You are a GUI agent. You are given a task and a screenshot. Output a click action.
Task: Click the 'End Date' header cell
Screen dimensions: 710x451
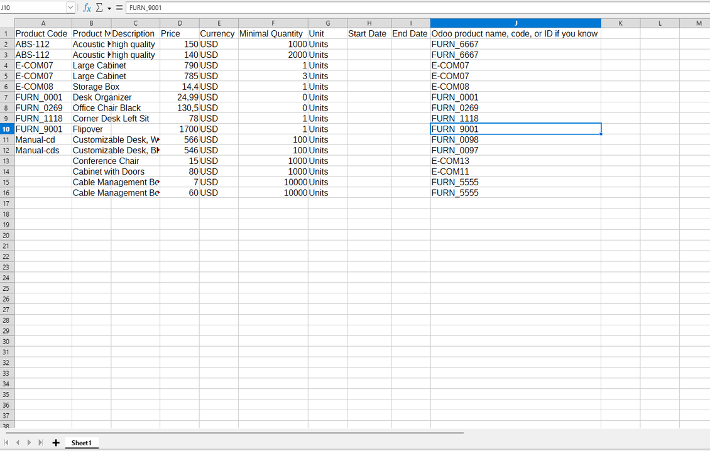click(411, 33)
